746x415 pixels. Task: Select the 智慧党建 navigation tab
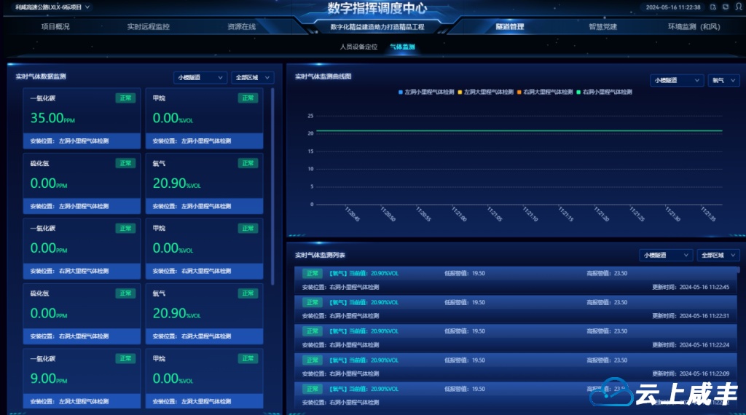pos(602,27)
